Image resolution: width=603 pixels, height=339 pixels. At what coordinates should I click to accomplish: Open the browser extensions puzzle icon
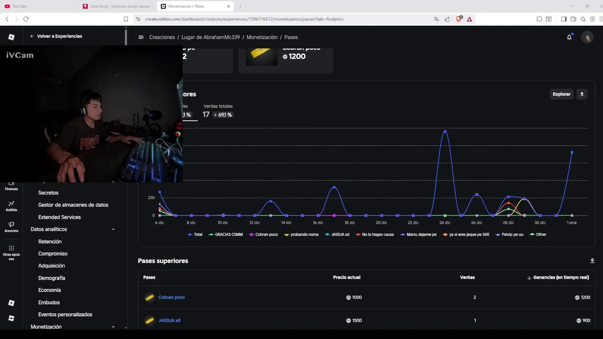pos(539,19)
